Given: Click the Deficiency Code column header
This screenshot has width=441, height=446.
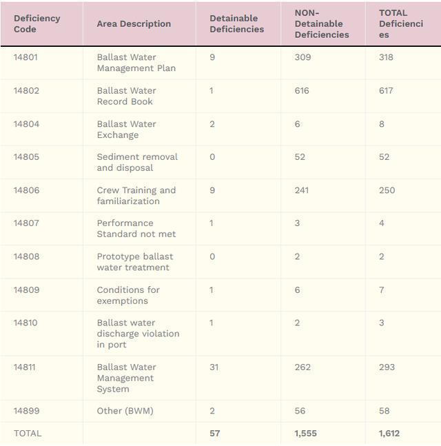Looking at the screenshot, I should (x=37, y=23).
